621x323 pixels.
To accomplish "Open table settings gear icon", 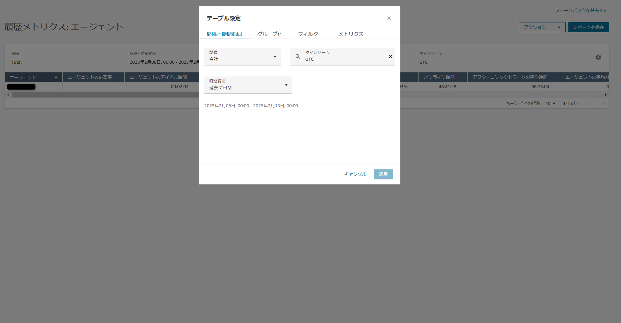I will (x=598, y=58).
